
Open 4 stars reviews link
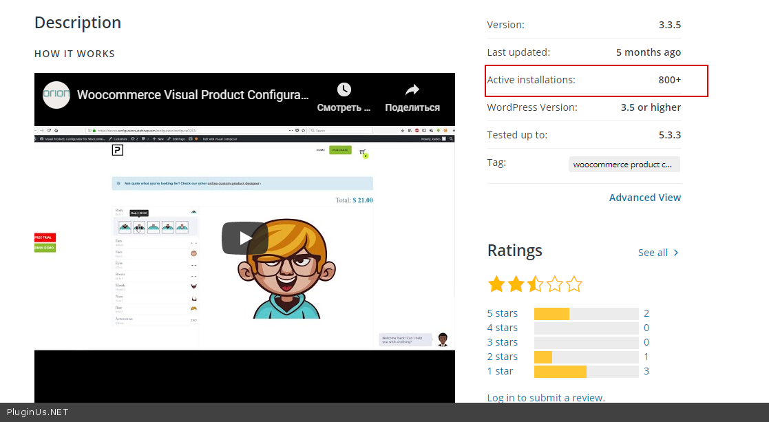(502, 328)
